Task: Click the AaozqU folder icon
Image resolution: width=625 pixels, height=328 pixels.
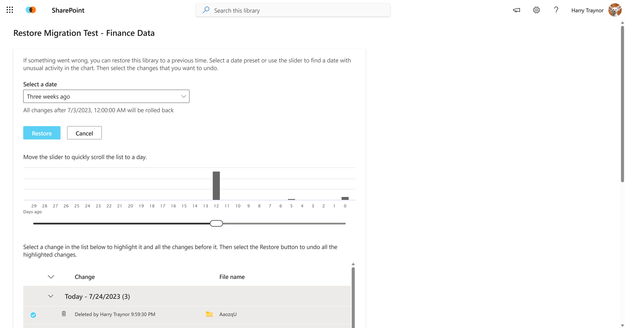Action: coord(209,314)
